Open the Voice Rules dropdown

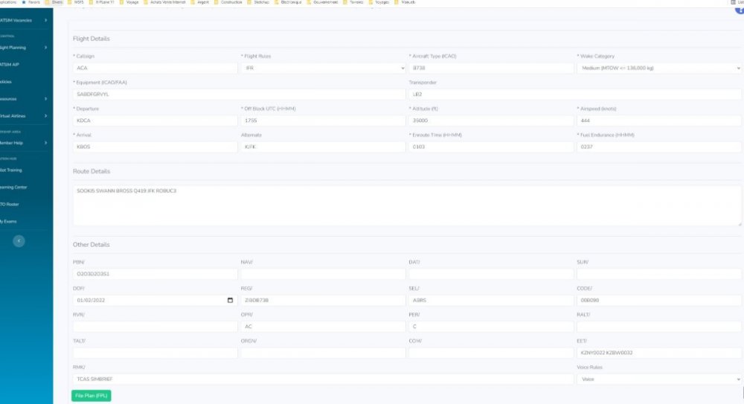pos(658,379)
